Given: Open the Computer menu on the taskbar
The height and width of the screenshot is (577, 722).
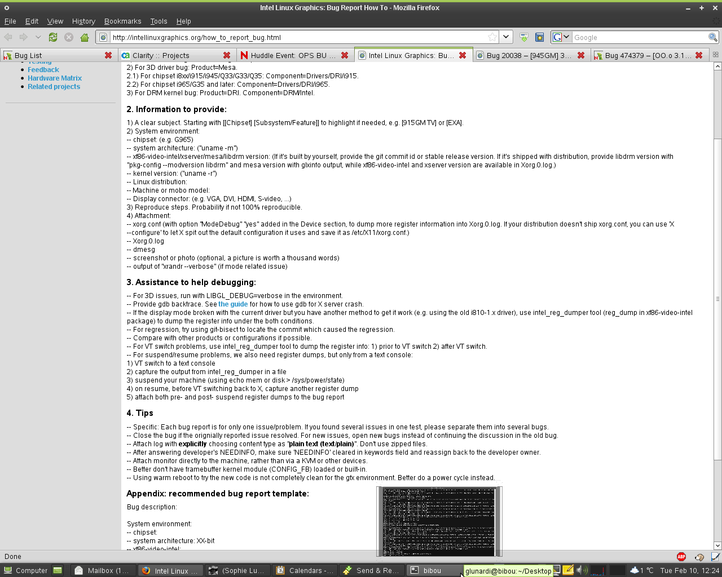Looking at the screenshot, I should (26, 570).
